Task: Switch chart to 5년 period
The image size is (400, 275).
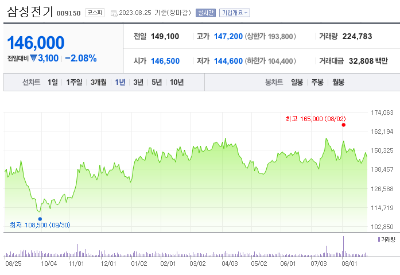Action: (157, 82)
